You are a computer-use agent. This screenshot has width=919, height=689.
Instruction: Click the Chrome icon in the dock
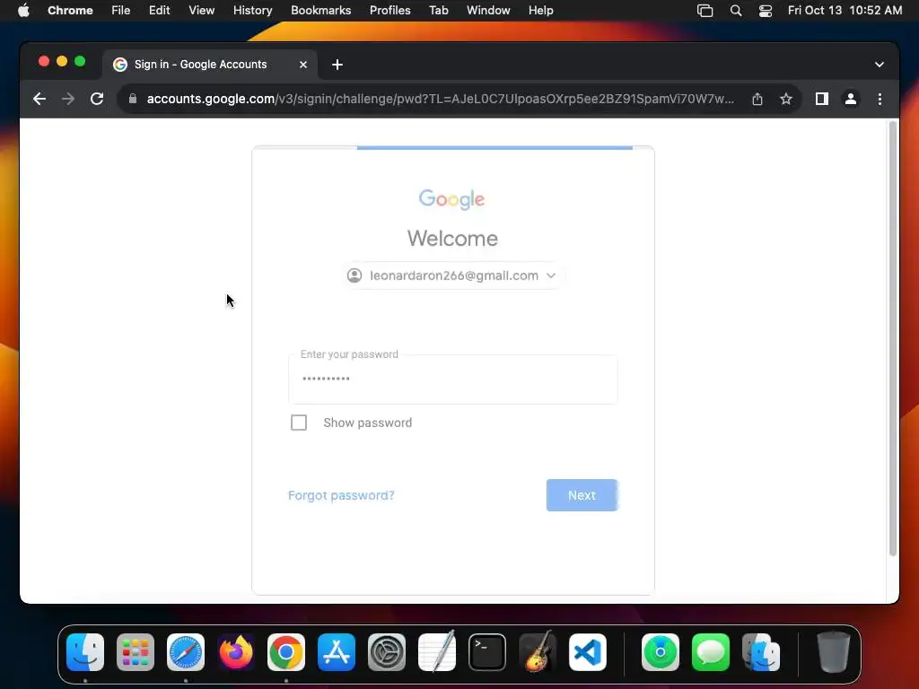coord(286,652)
